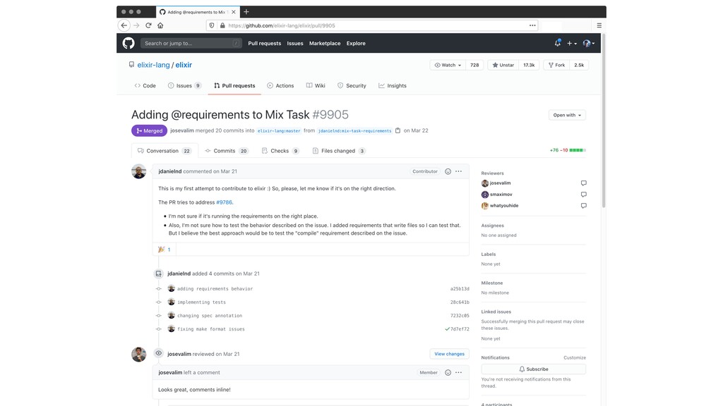Image resolution: width=723 pixels, height=406 pixels.
Task: Show check status for commit 7d7ef72
Action: point(447,329)
